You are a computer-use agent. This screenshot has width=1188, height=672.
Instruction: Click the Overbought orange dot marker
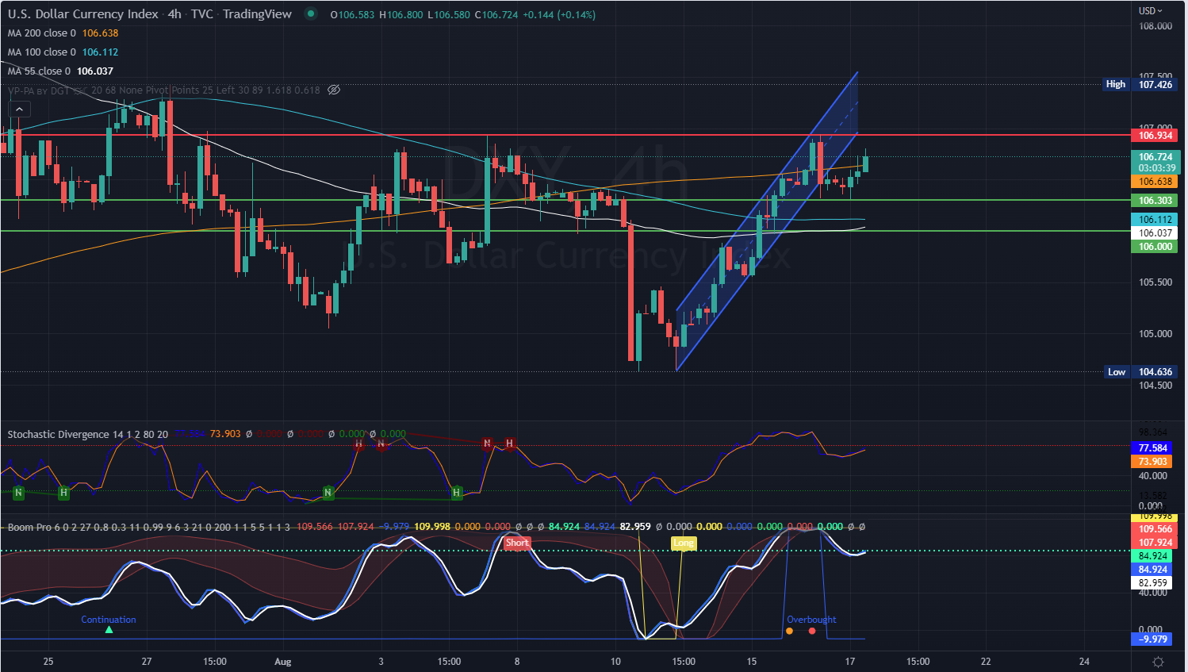(x=790, y=631)
